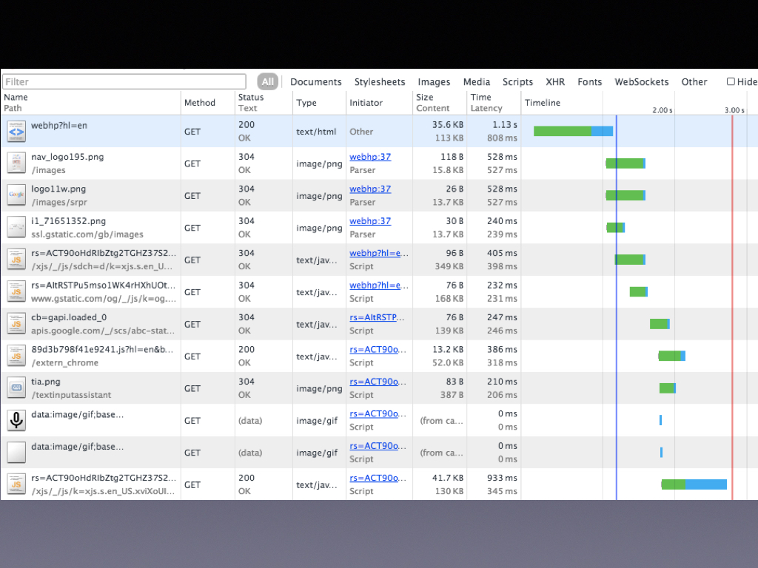Viewport: 758px width, 568px height.
Task: Open webhp:37 initiator link for nav_logo195.png
Action: click(370, 157)
